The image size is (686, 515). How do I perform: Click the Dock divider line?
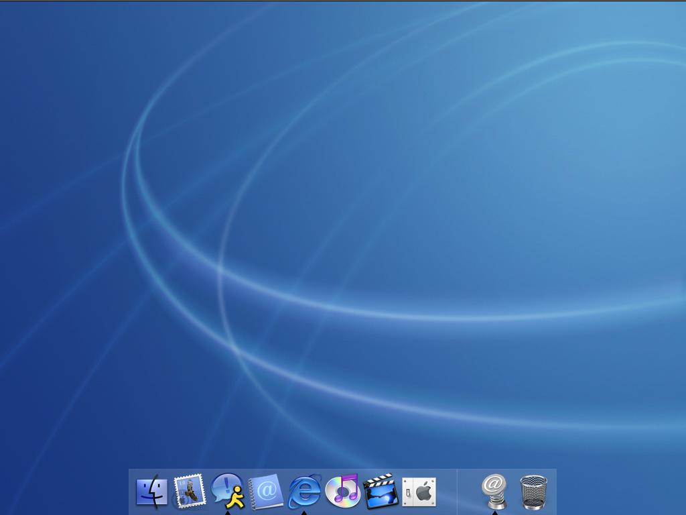[457, 492]
